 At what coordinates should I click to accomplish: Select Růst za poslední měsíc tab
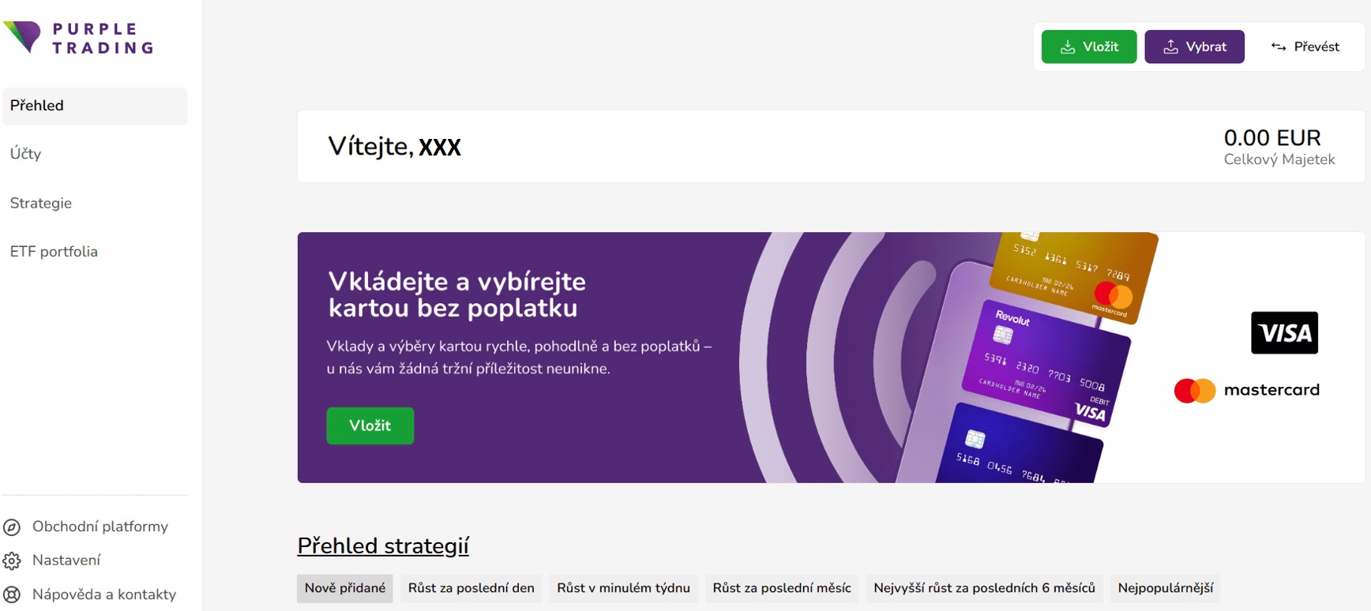click(x=782, y=588)
